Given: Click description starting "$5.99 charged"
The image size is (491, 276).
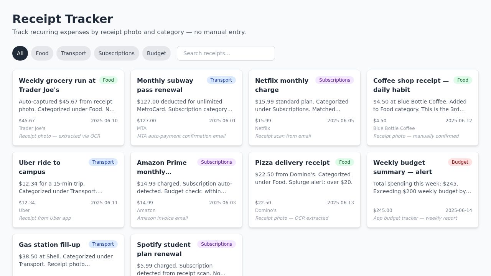Looking at the screenshot, I should pyautogui.click(x=186, y=269).
